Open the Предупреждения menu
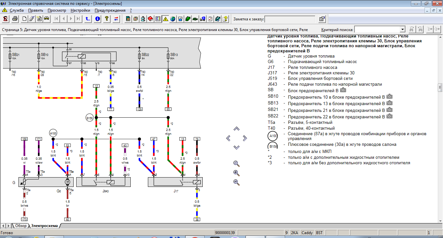This screenshot has height=238, width=443. [x=110, y=10]
